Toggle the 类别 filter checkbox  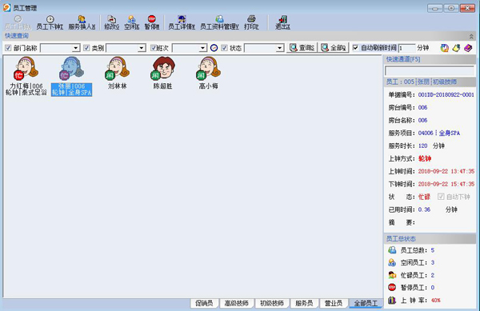point(86,48)
